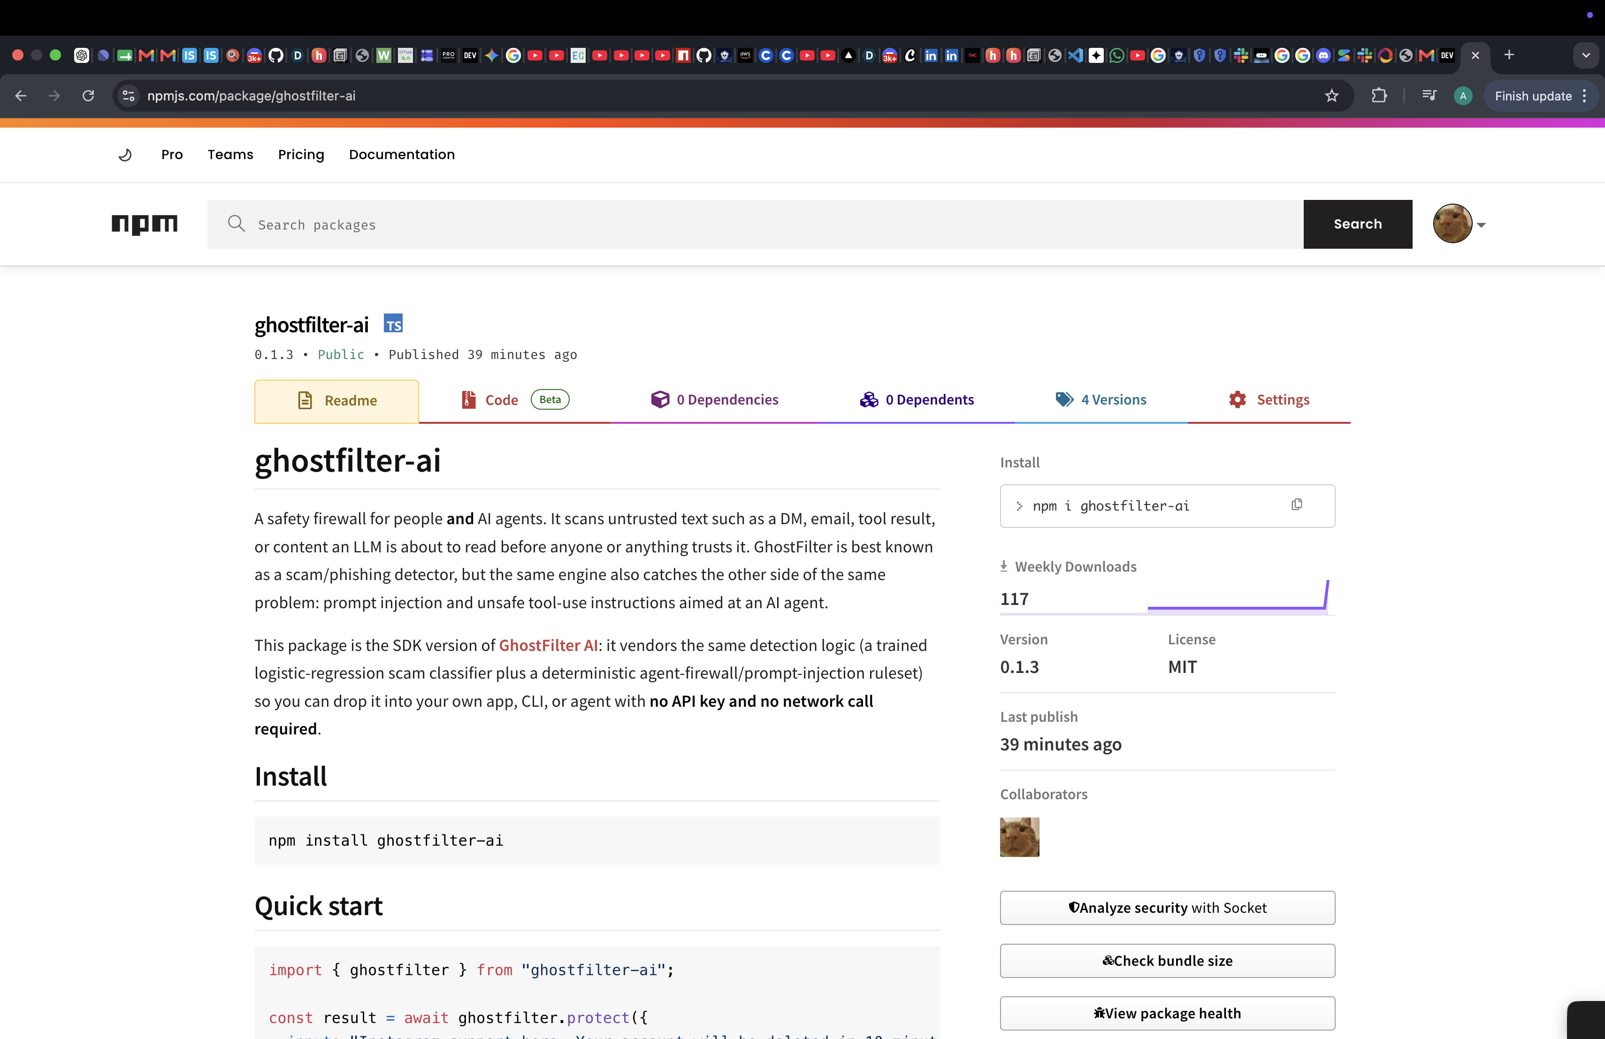Switch to the red npm browser tab
1605x1039 pixels.
pos(683,55)
